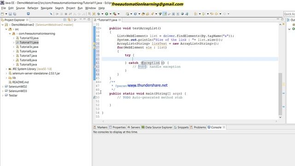Open the Debug configurations dropdown arrow
The image size is (295, 166).
[102, 14]
